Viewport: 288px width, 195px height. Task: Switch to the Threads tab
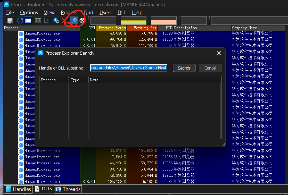[x=68, y=189]
